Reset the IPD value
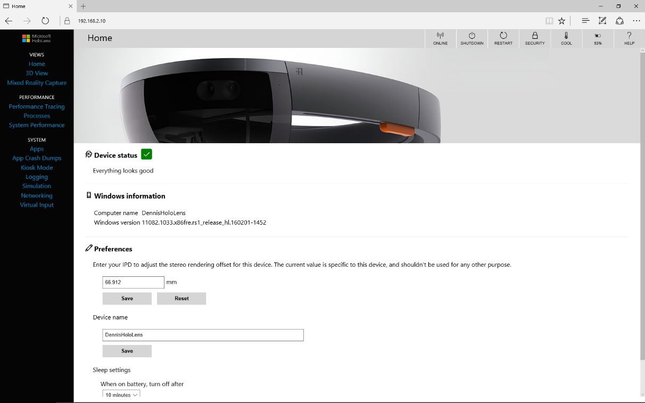Image resolution: width=645 pixels, height=403 pixels. (181, 298)
